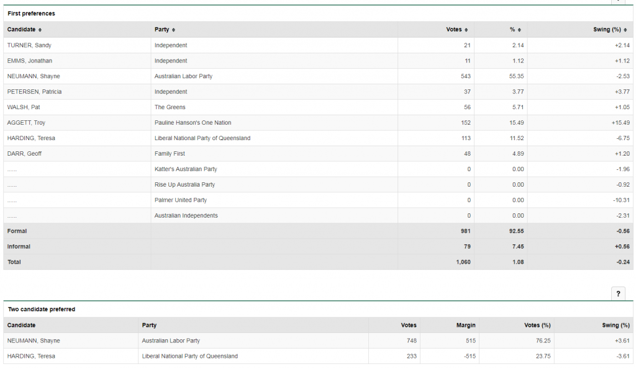The image size is (636, 369).
Task: Select the Palmer United Party cell
Action: click(x=181, y=200)
